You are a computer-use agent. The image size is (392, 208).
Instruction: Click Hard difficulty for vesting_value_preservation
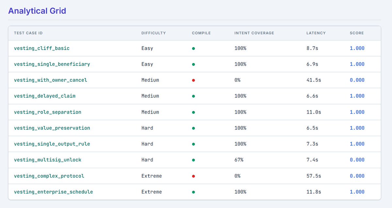147,128
